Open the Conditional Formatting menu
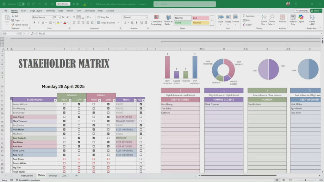This screenshot has width=324, height=182. click(157, 20)
